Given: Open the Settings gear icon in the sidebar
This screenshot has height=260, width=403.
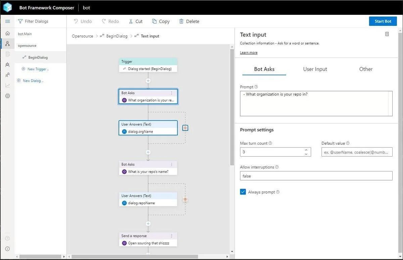Looking at the screenshot, I should pos(7,96).
